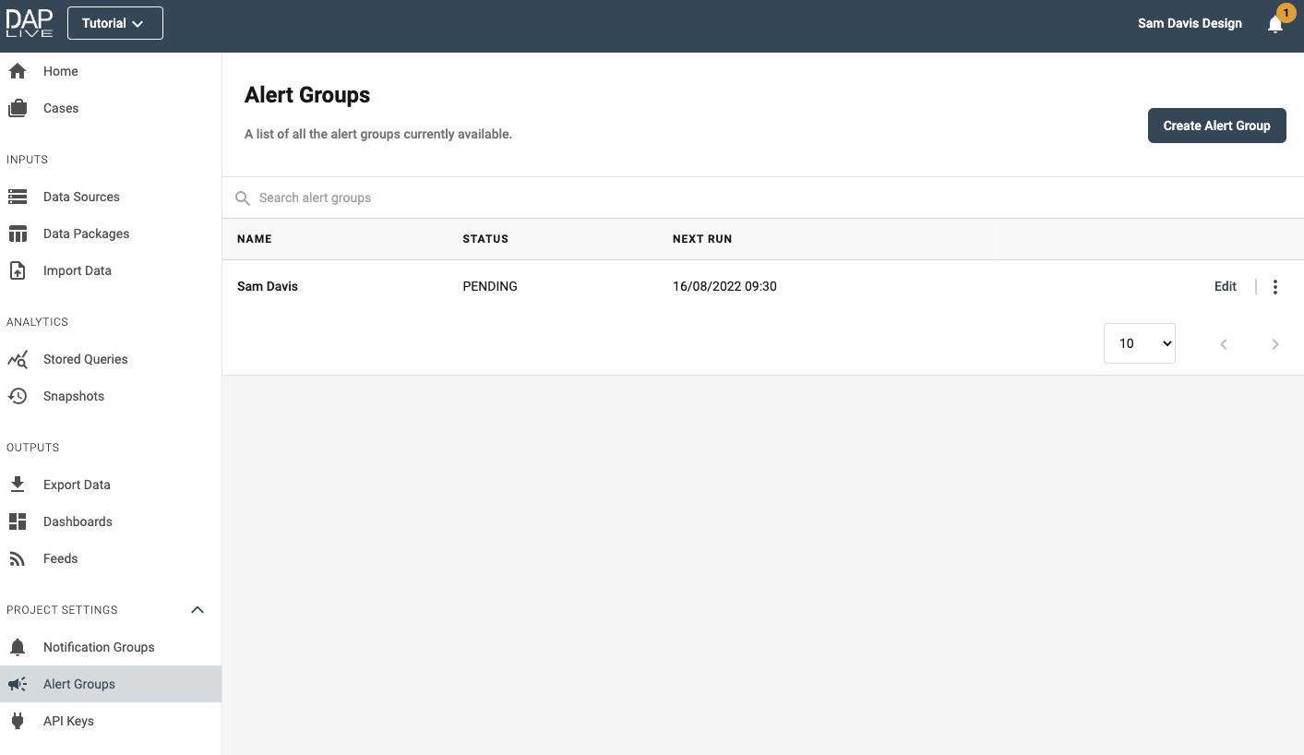This screenshot has height=755, width=1304.
Task: Open the Tutorial project dropdown
Action: pos(114,23)
